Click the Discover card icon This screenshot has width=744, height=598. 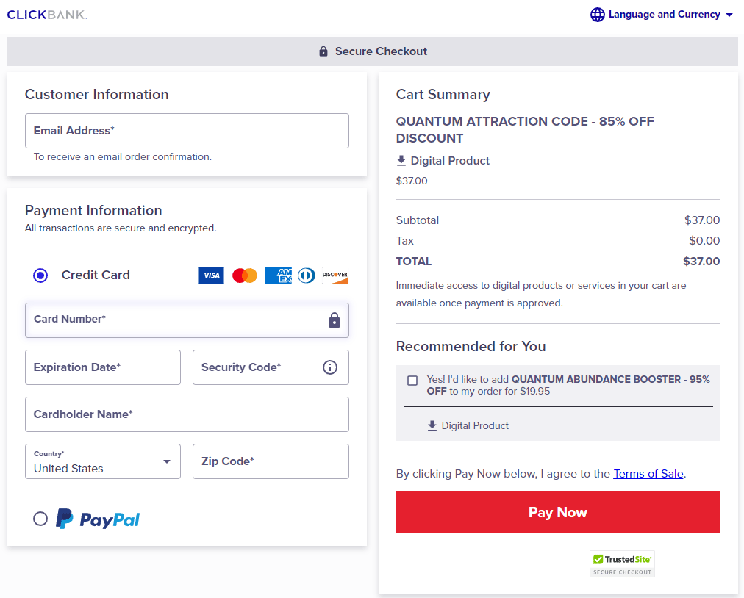[x=335, y=275]
